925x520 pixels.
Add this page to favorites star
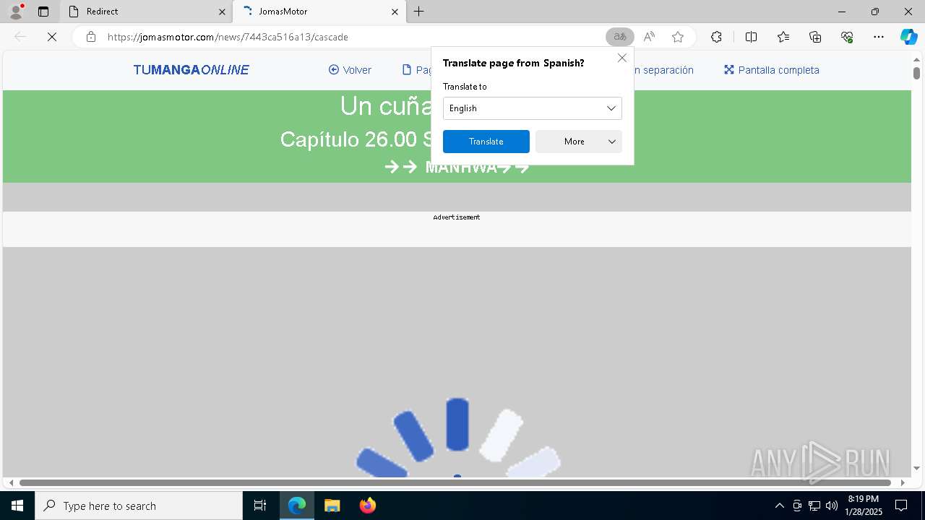(678, 37)
